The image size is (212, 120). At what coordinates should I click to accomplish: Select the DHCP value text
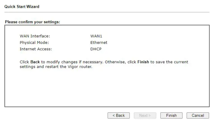[96, 49]
